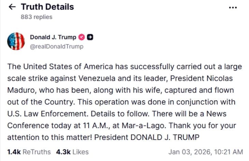Image resolution: width=249 pixels, height=161 pixels.
Task: Click the Jan 03, 2026 timestamp
Action: pyautogui.click(x=206, y=152)
